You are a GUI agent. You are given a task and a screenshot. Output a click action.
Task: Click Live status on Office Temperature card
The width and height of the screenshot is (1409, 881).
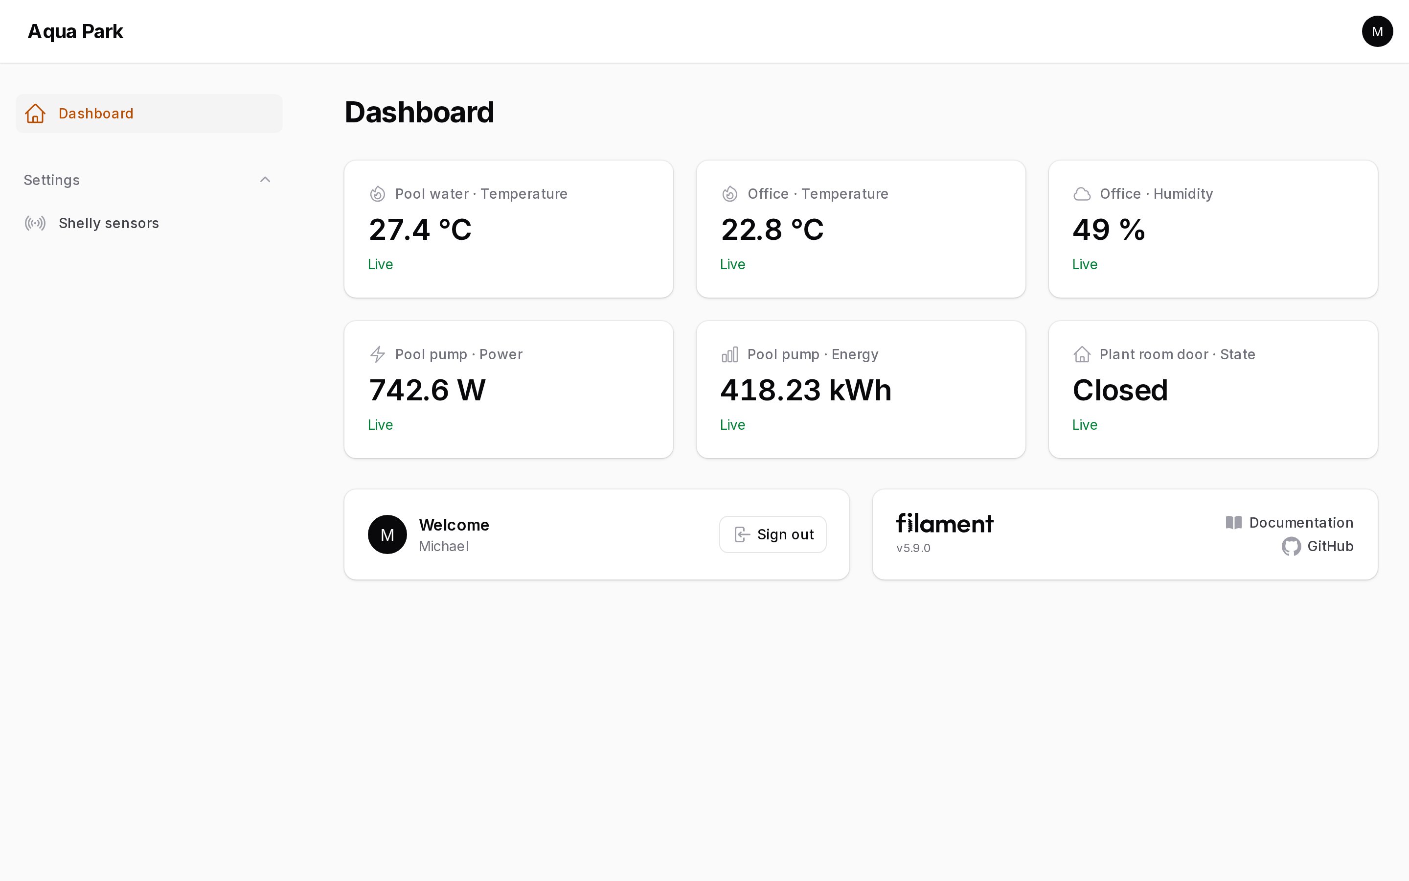732,264
